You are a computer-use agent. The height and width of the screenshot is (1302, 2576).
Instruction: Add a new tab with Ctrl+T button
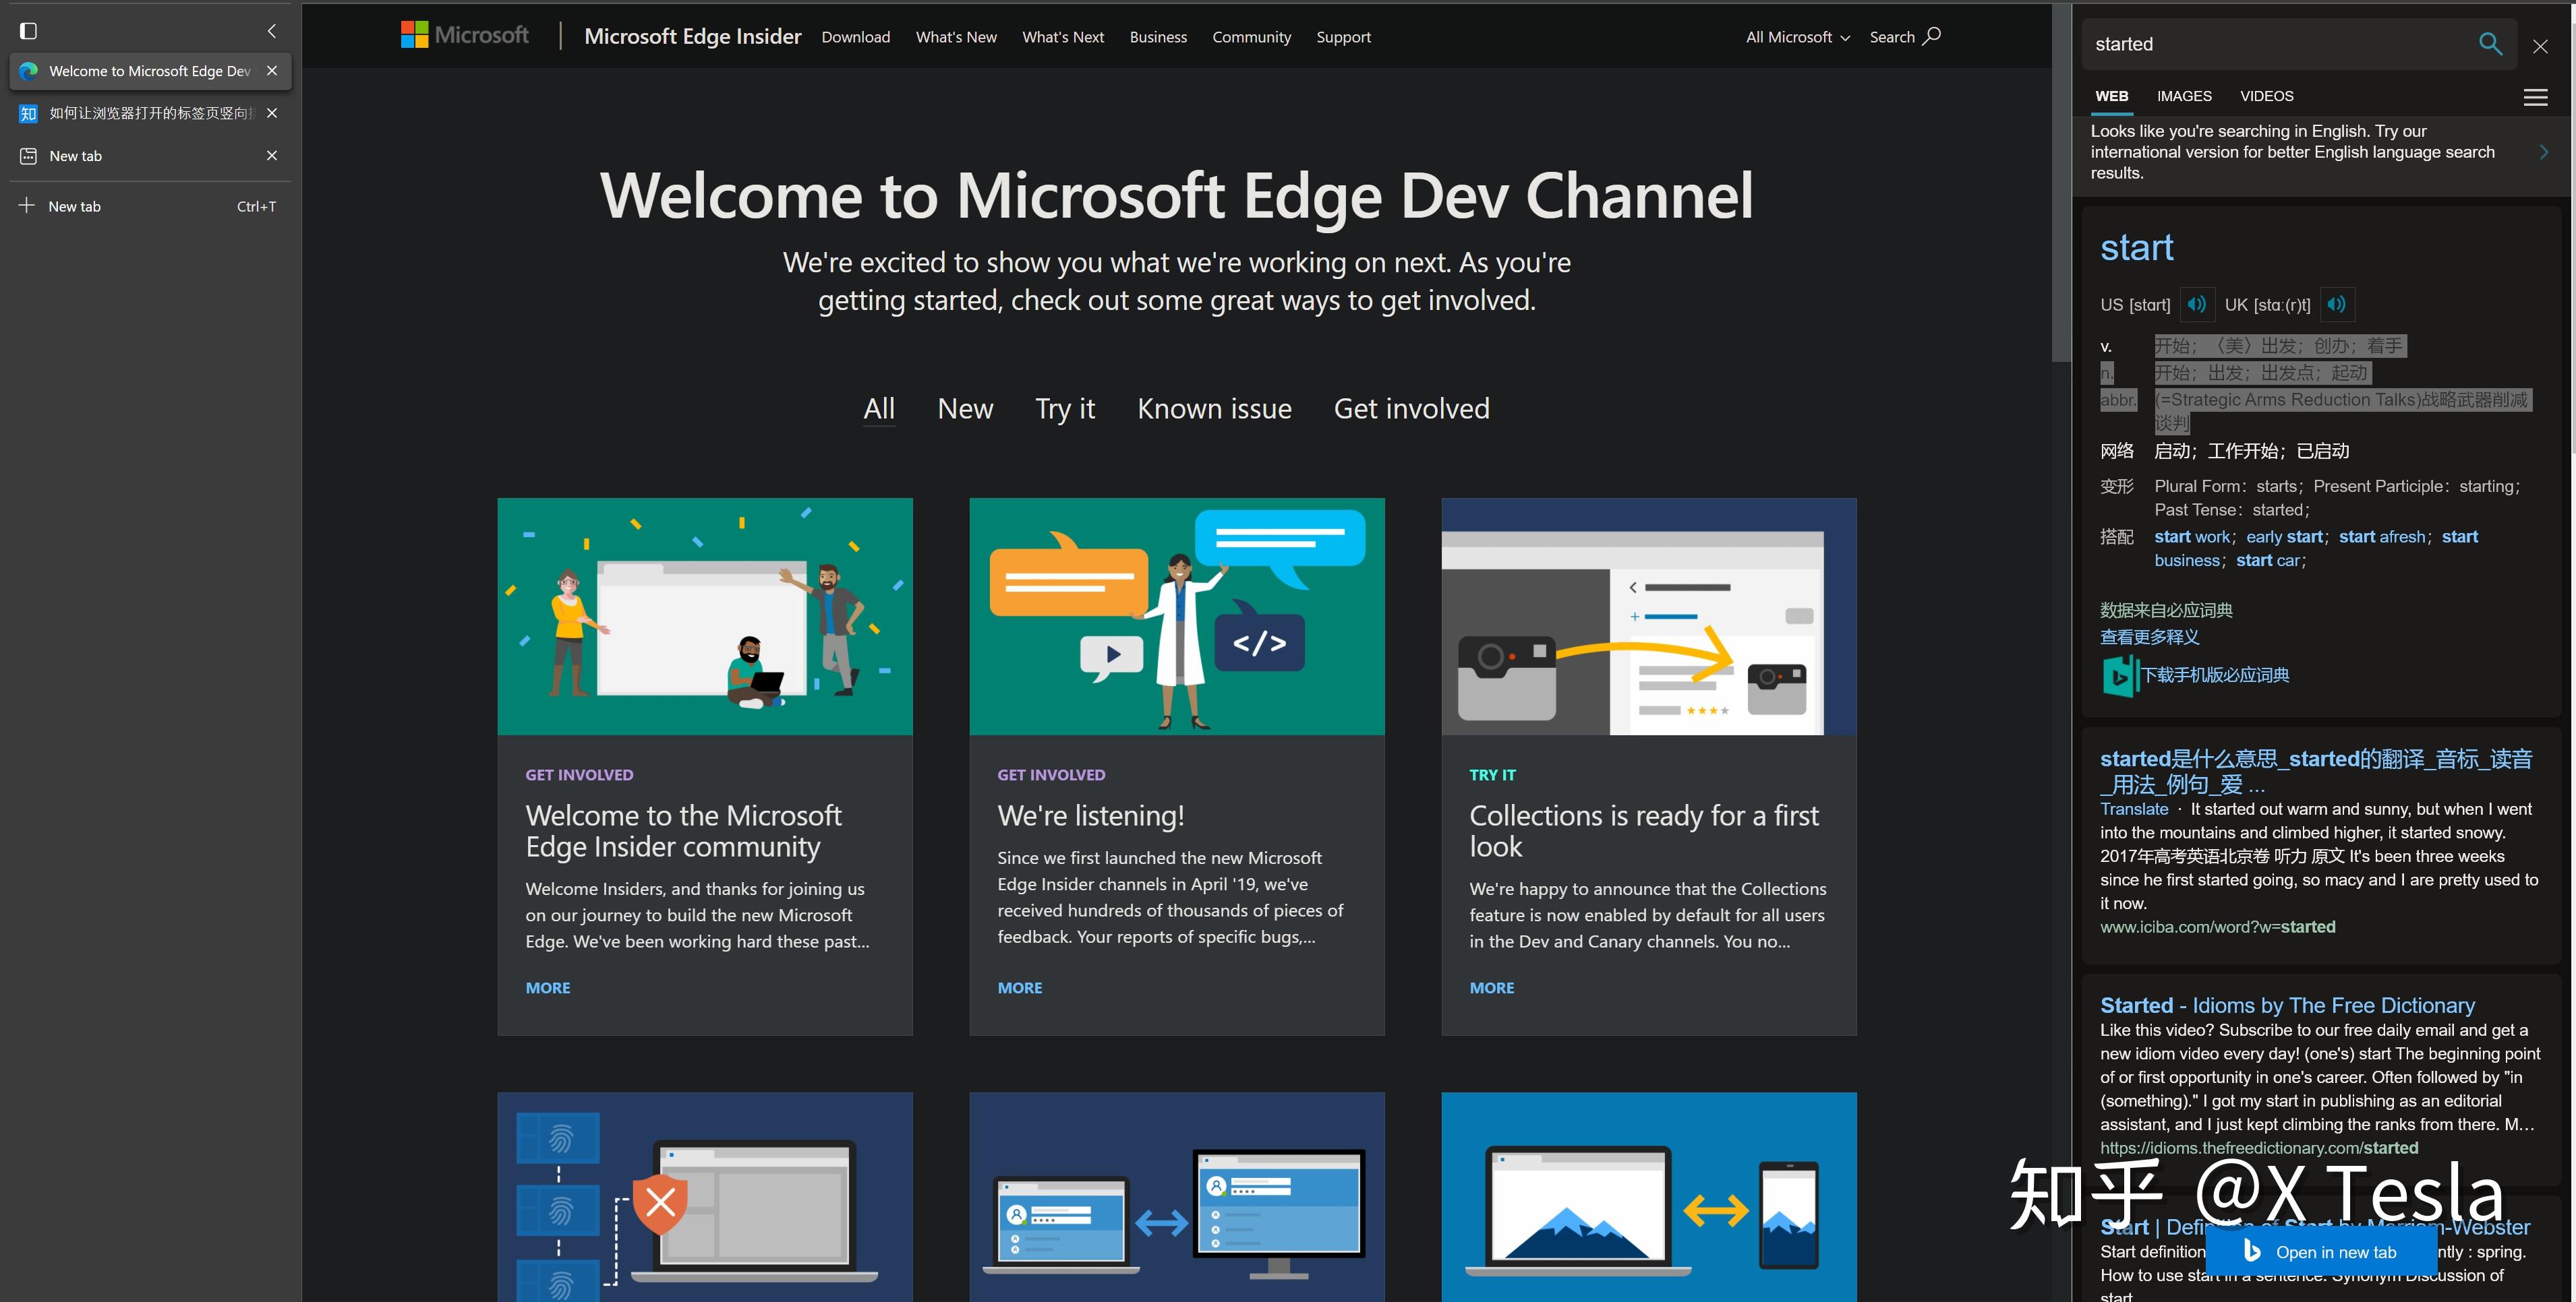tap(150, 206)
